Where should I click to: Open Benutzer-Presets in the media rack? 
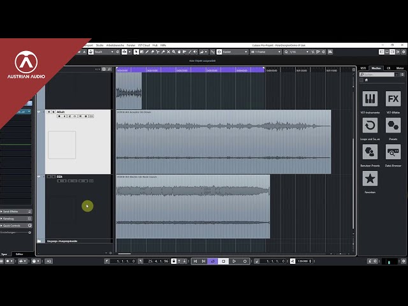370,152
